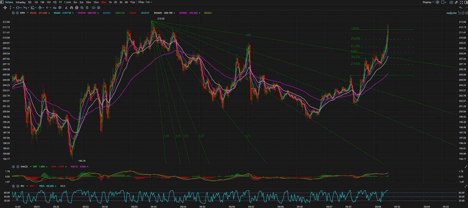The height and width of the screenshot is (208, 468).
Task: Click the EMA20 value 208.198
Action: 168,13
